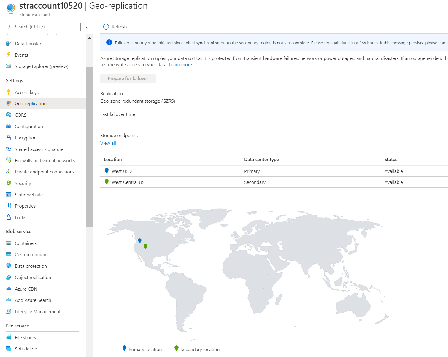The width and height of the screenshot is (448, 357).
Task: Click the Containers icon
Action: tap(9, 243)
